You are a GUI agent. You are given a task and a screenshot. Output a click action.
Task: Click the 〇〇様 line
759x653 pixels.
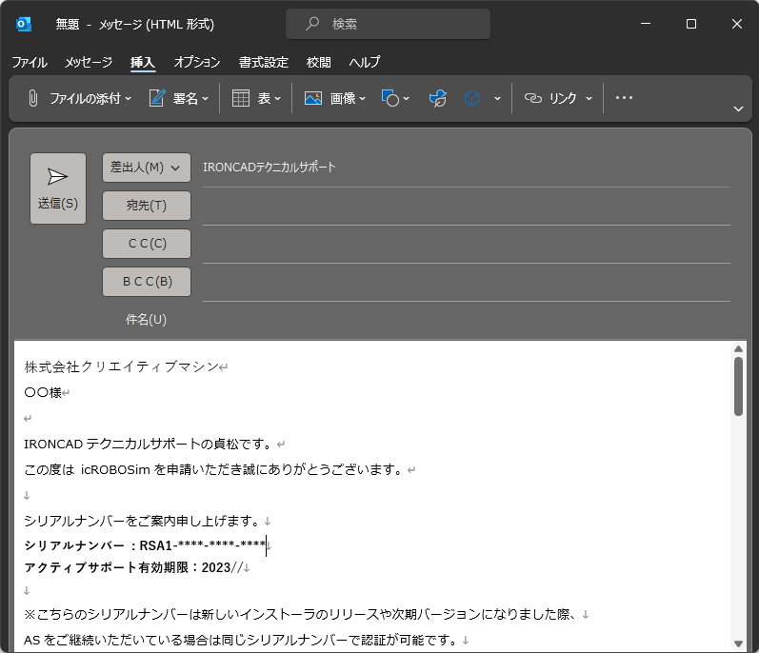pyautogui.click(x=43, y=393)
